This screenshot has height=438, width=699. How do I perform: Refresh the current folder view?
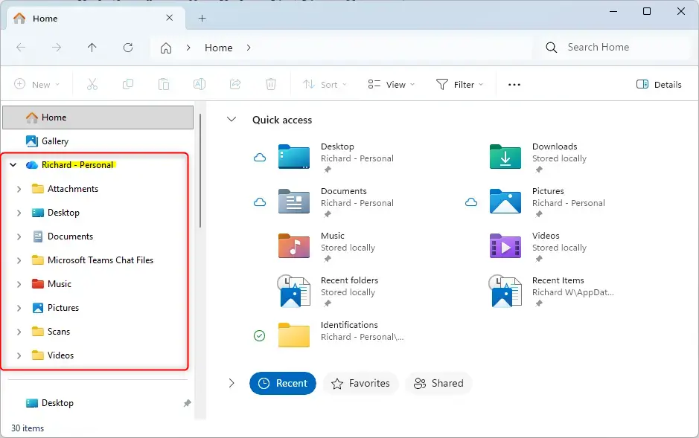(x=128, y=48)
